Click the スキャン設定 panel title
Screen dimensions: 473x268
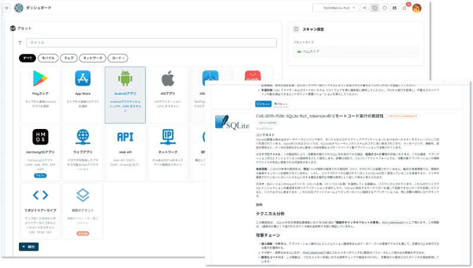(x=313, y=29)
